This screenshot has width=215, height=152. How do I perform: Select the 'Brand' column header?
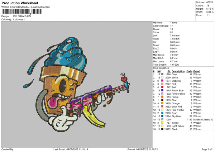[197, 71]
